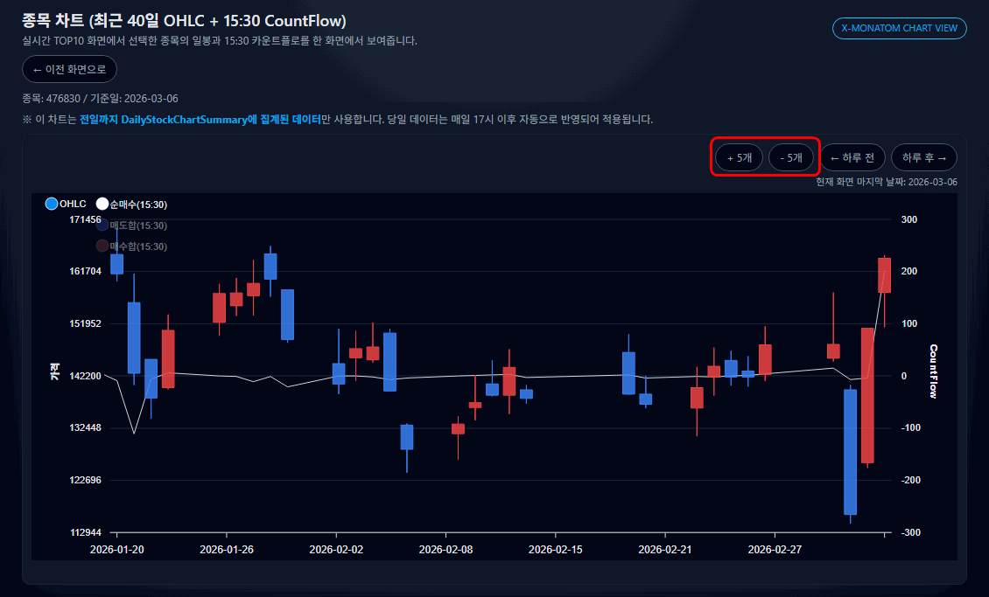The height and width of the screenshot is (597, 989).
Task: Click the 2026-02-27 date axis label
Action: [775, 550]
